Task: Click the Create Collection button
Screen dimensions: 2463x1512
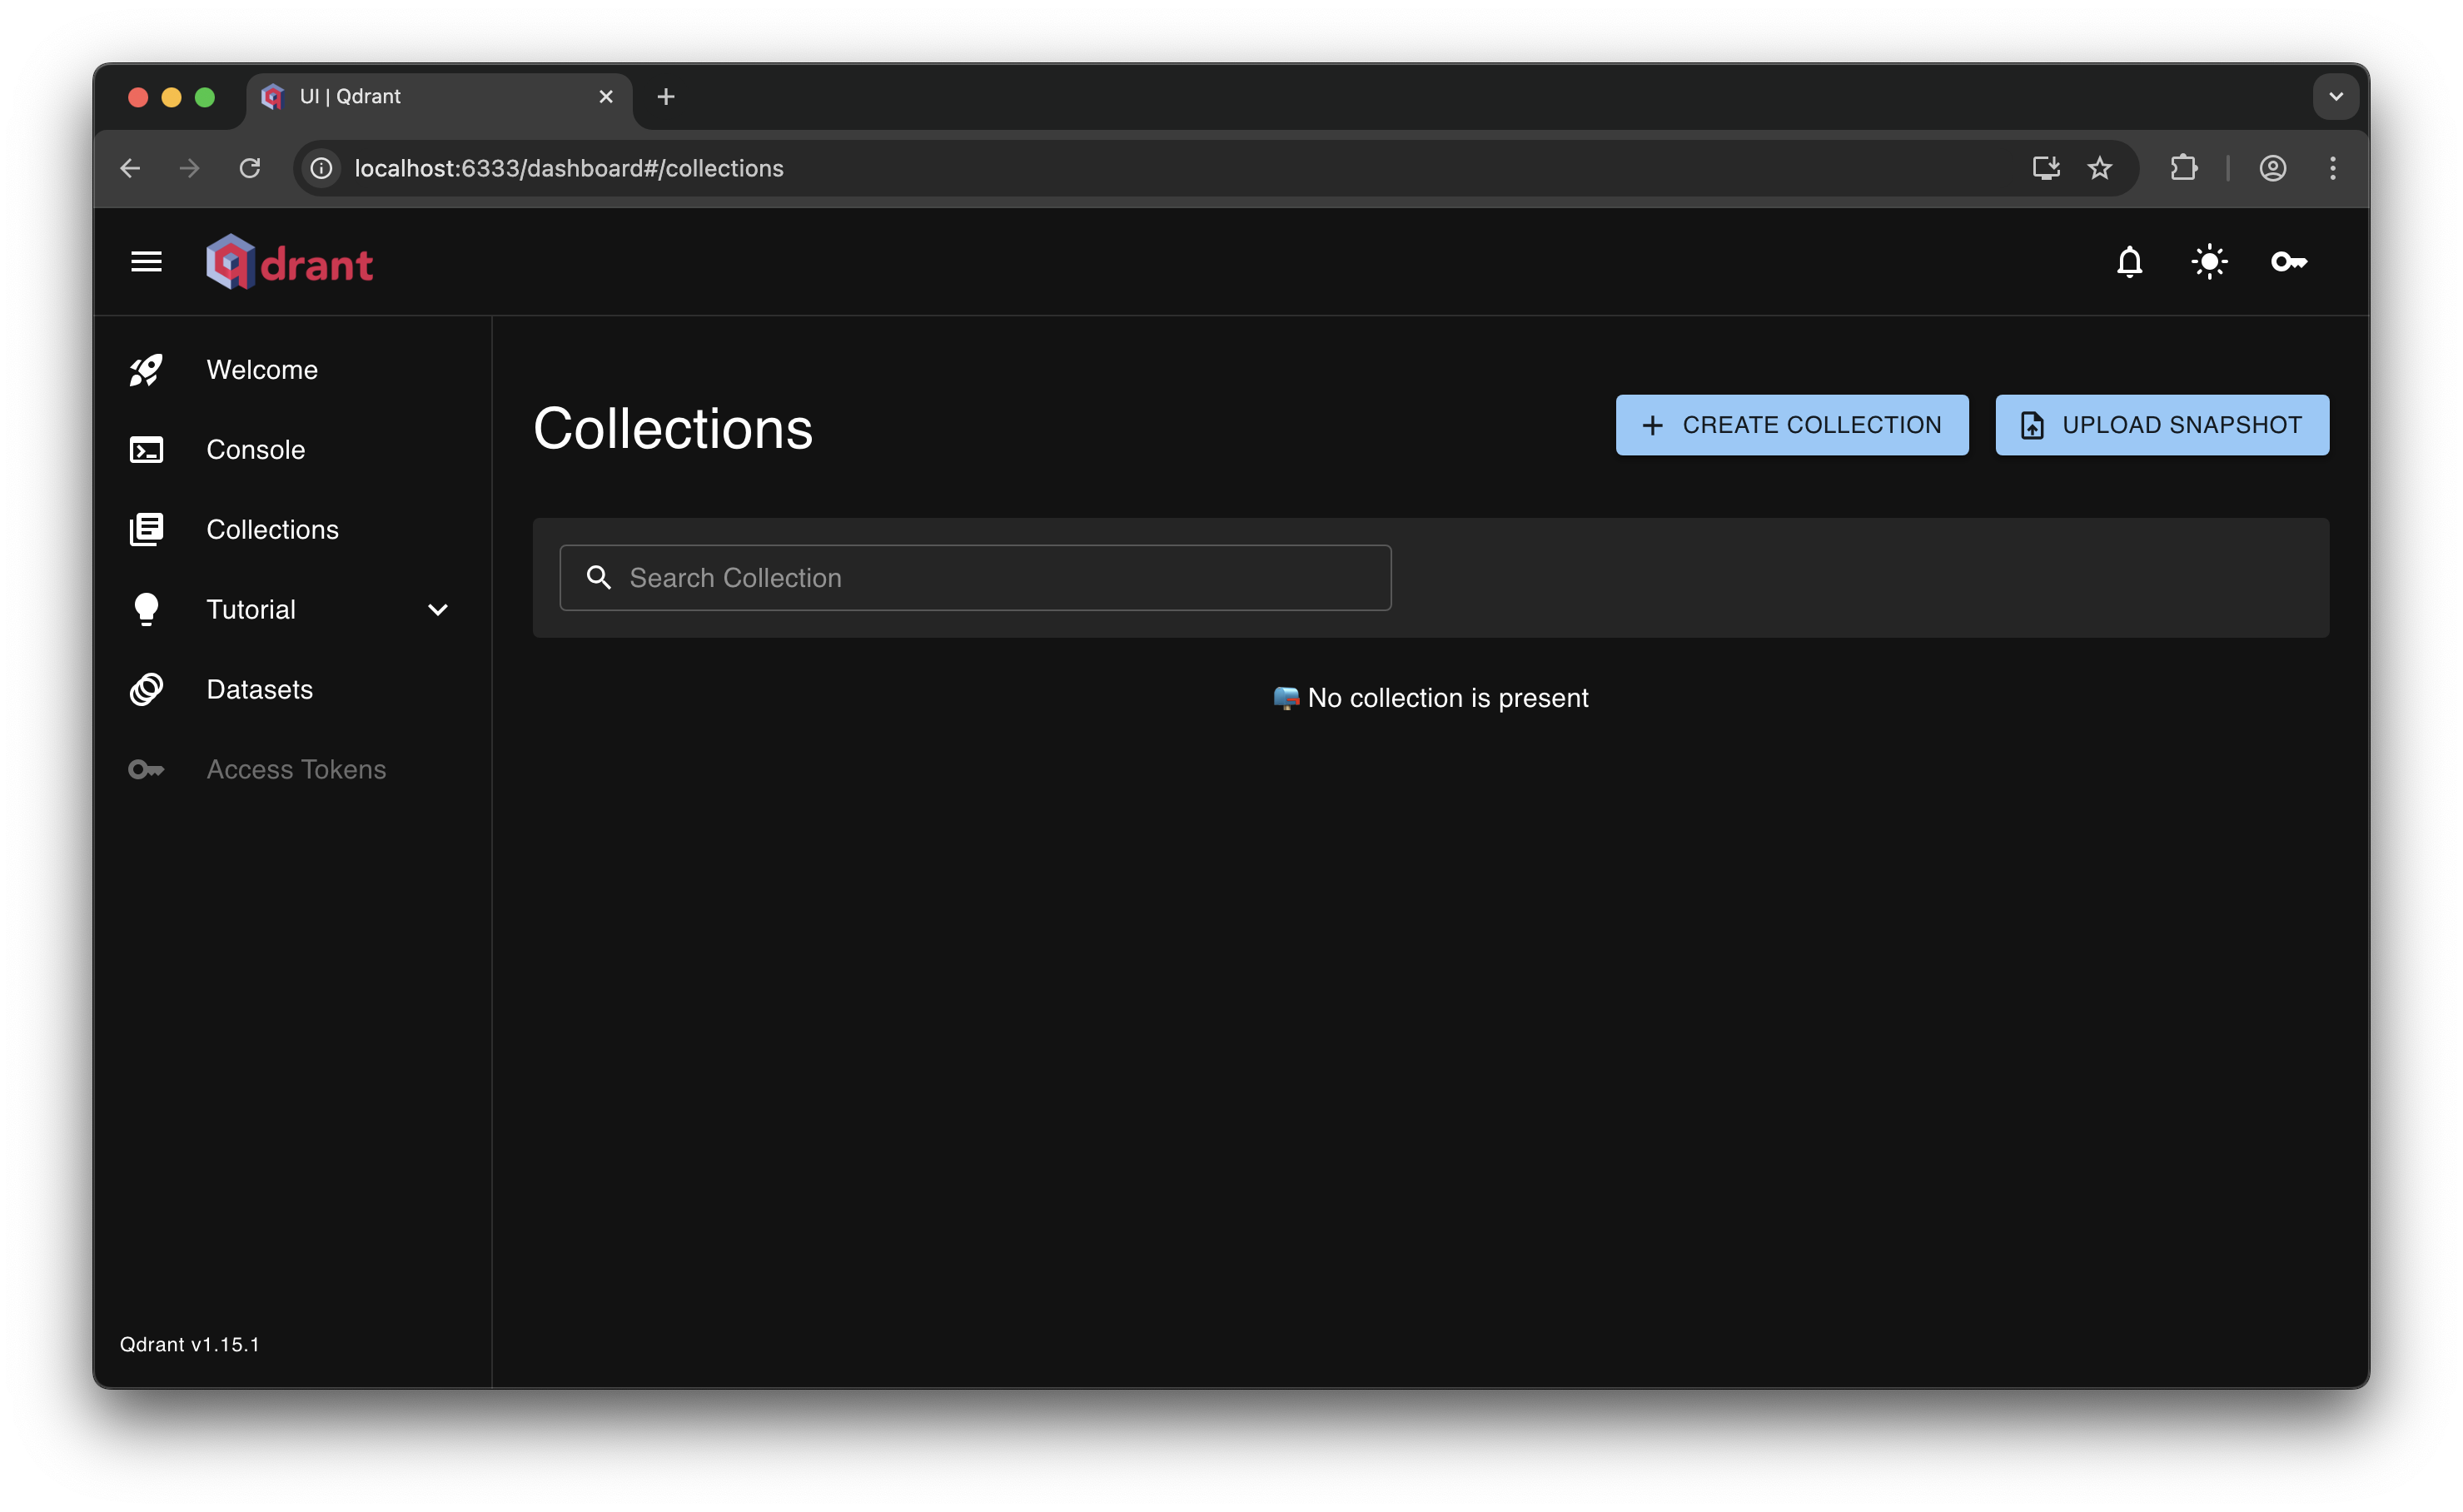Action: [x=1792, y=425]
